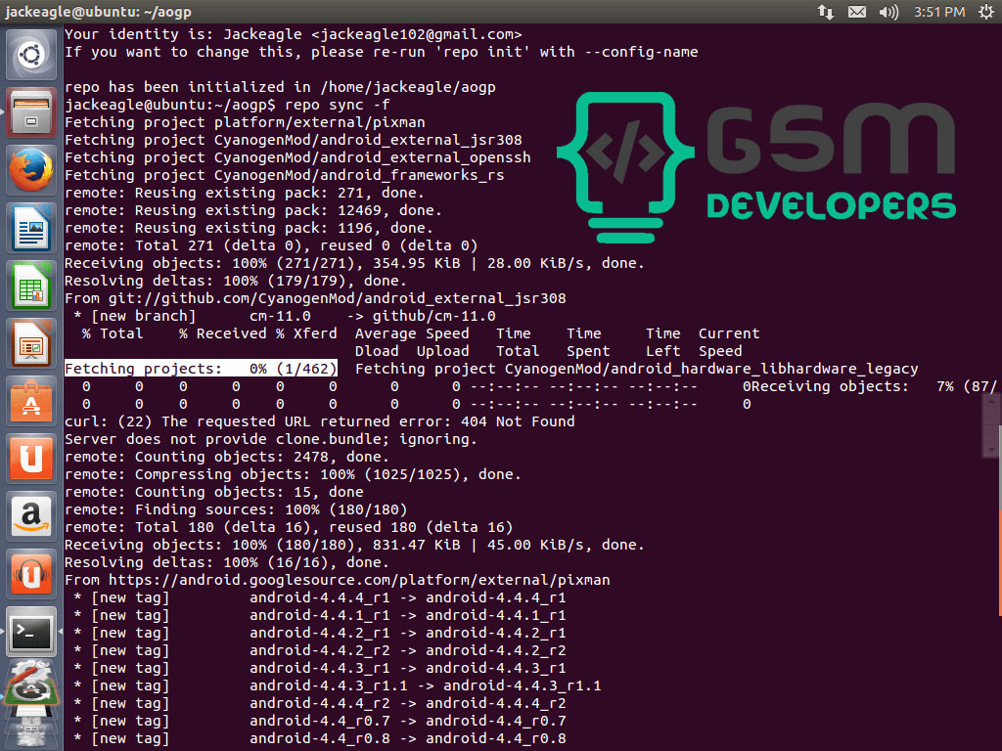
Task: Open the Files manager from the launcher
Action: 30,111
